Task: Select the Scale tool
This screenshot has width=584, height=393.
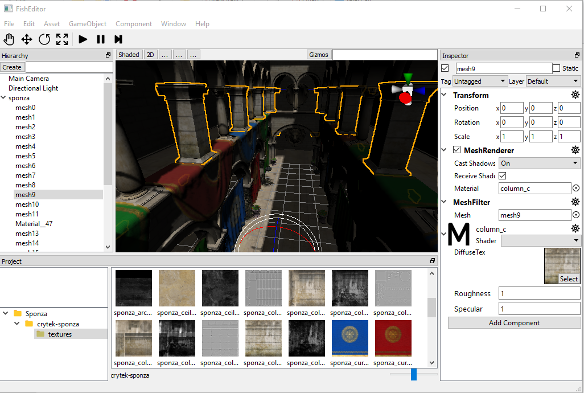Action: click(x=62, y=39)
